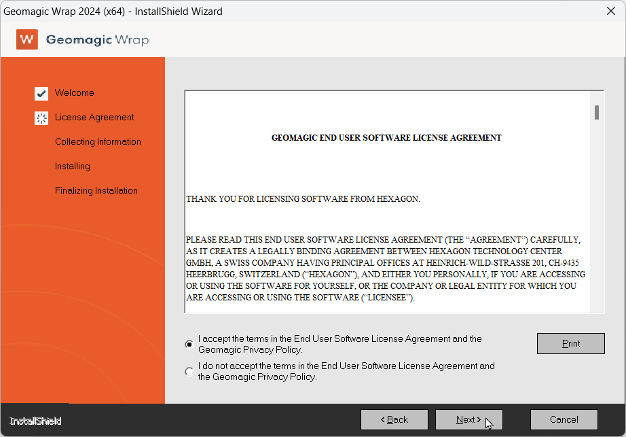
Task: Click the Collecting Information step
Action: pyautogui.click(x=98, y=142)
